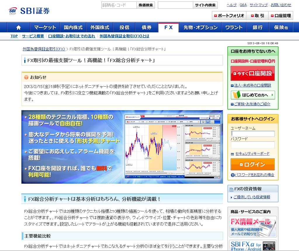This screenshot has width=299, height=251.
Task: Open the 口座管理 button
Action: (281, 15)
